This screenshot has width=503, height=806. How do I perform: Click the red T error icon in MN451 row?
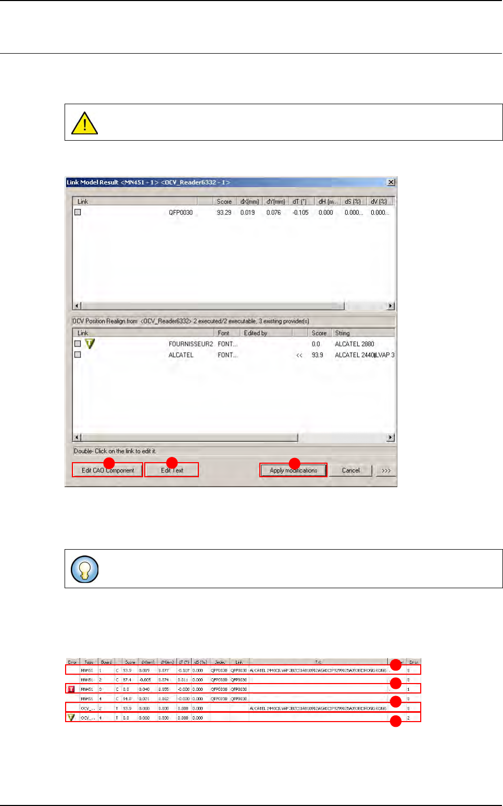(x=71, y=689)
